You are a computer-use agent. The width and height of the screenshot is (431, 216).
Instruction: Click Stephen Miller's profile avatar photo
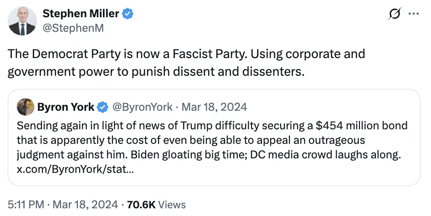(x=21, y=21)
